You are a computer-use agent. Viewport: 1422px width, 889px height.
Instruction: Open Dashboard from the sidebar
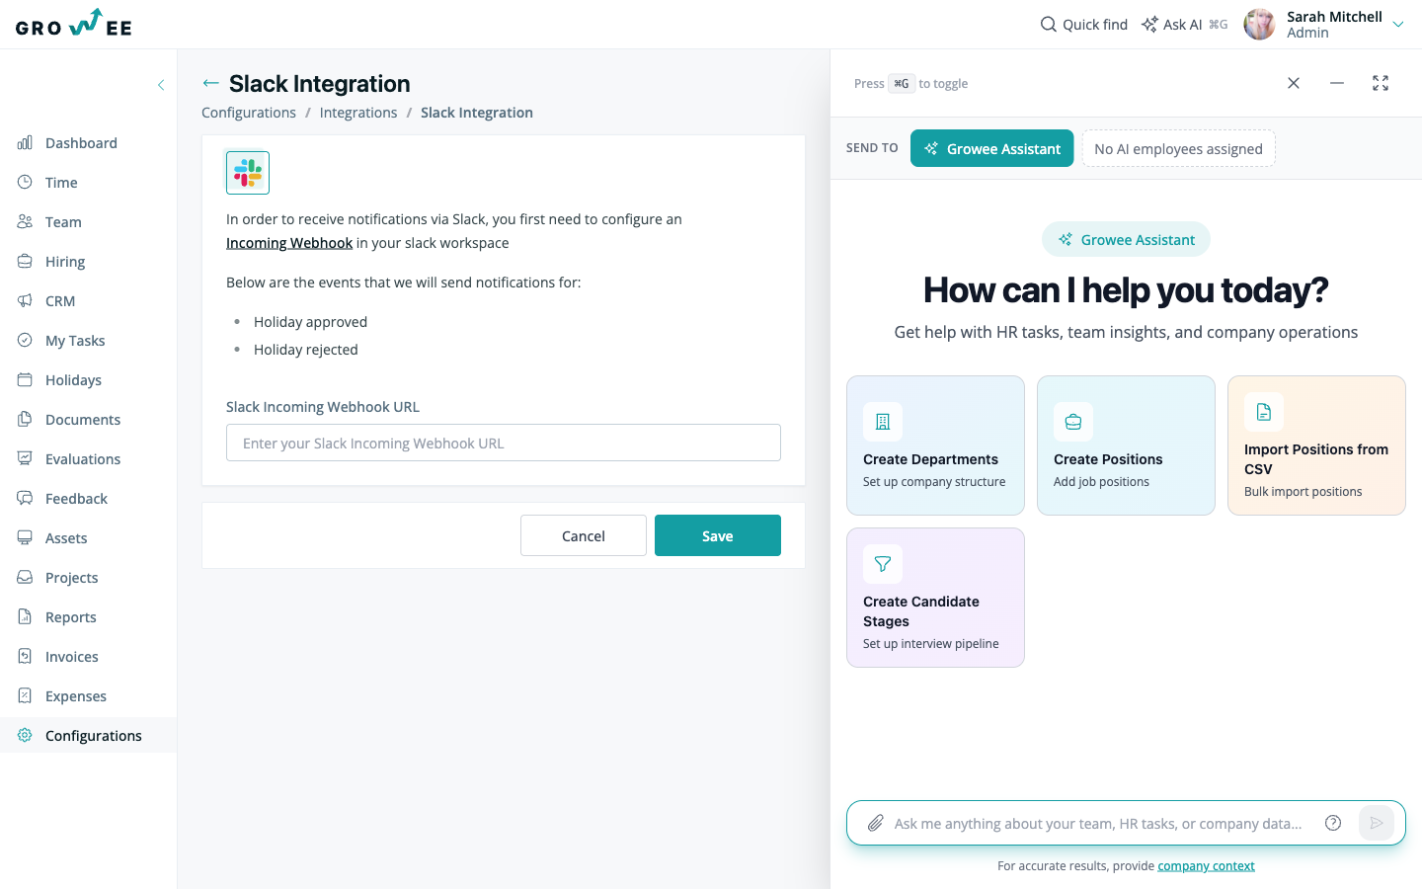tap(81, 143)
